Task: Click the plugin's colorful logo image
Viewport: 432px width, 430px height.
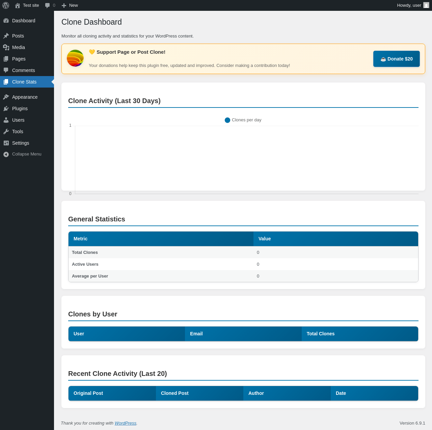Action: 75,58
